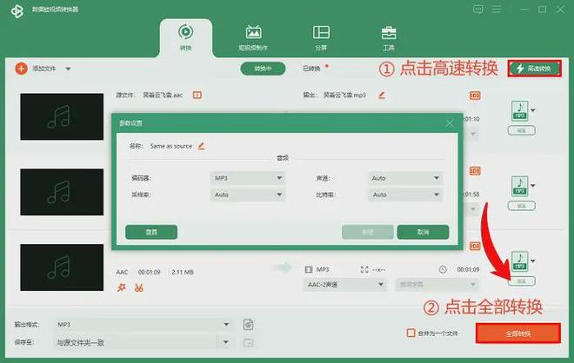Click the feedback message icon in title bar

(x=477, y=10)
